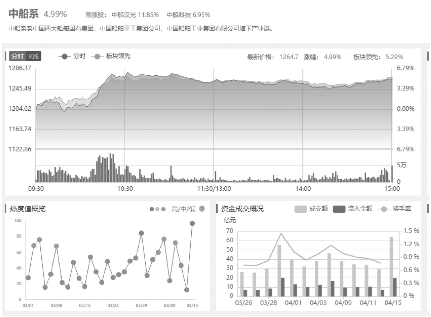Click the 04/09 date label in heat chart

pyautogui.click(x=170, y=305)
